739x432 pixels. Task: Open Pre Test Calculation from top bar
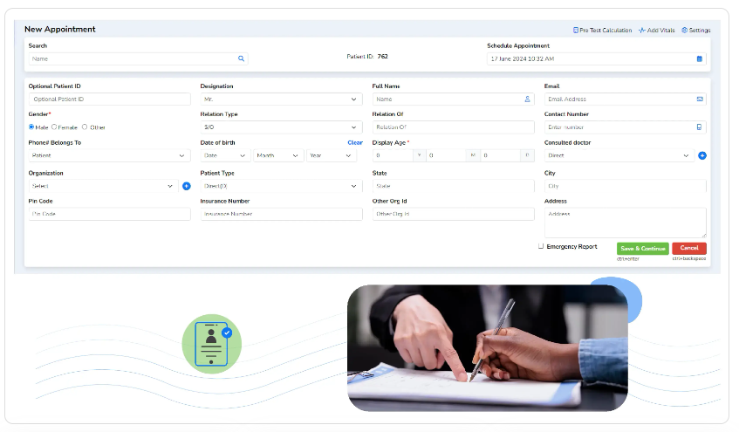[x=602, y=31]
